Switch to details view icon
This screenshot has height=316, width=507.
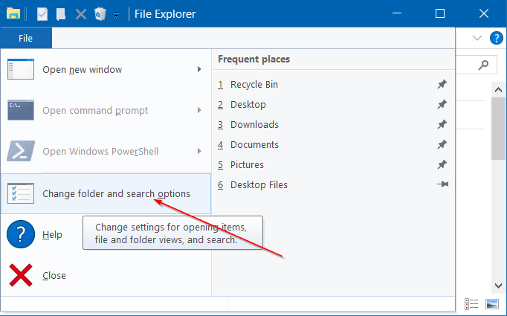point(471,304)
